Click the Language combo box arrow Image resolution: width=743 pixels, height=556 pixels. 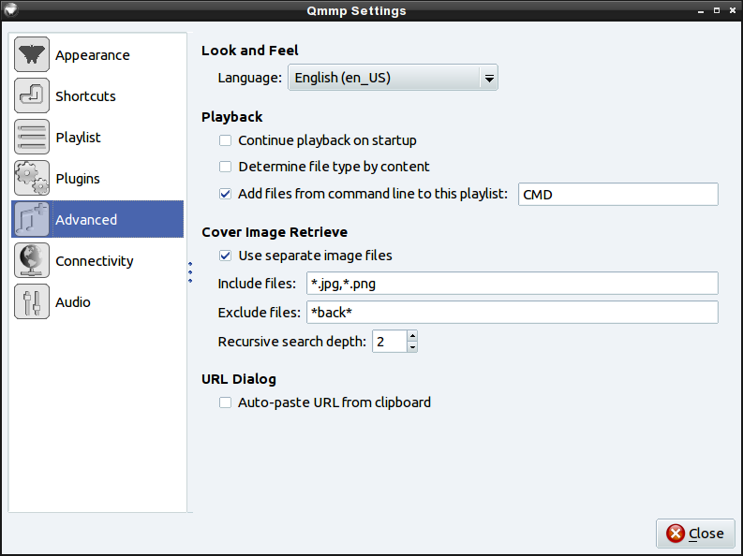pyautogui.click(x=489, y=78)
